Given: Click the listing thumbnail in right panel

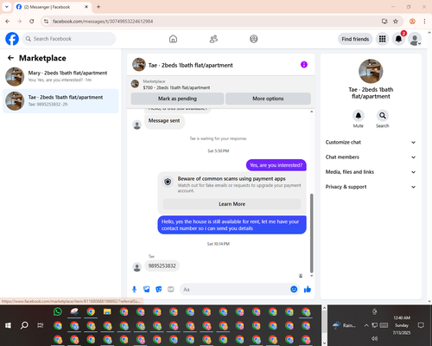Looking at the screenshot, I should pos(371,71).
